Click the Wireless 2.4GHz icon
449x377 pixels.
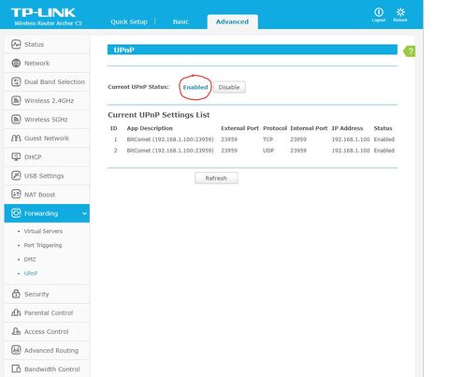click(16, 100)
